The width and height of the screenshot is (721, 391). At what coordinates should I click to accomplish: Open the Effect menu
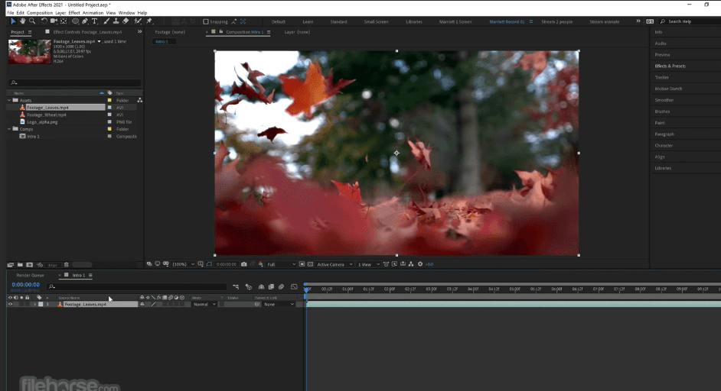[74, 13]
